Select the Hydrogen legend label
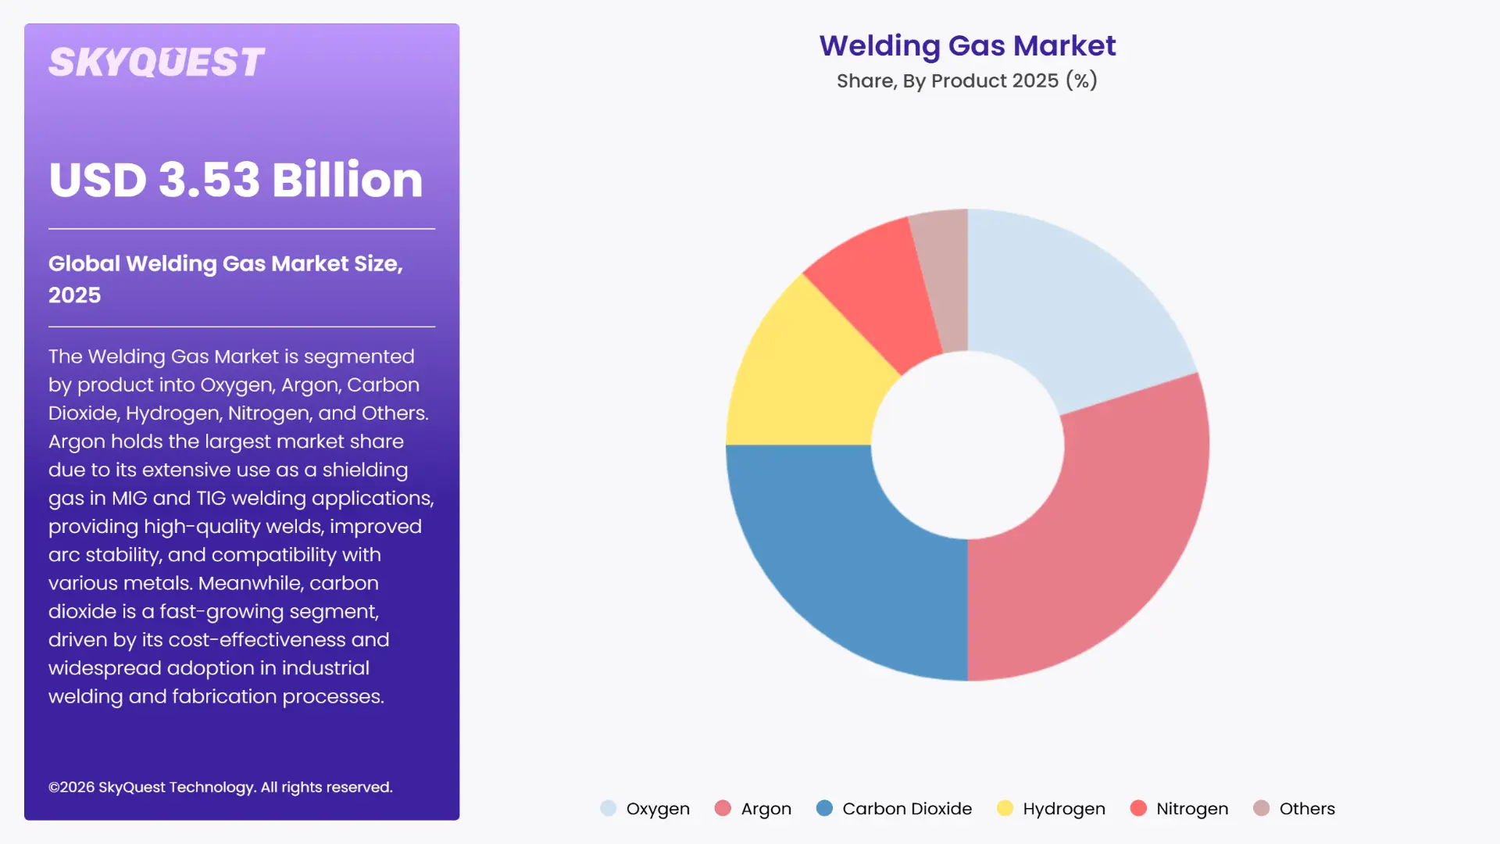1500x844 pixels. (1064, 809)
